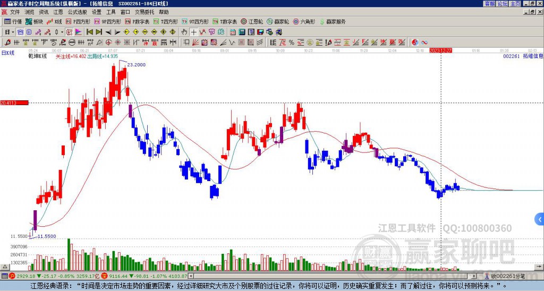Collapse volume pane with triangle button
This screenshot has width=544, height=291.
[x=4, y=267]
